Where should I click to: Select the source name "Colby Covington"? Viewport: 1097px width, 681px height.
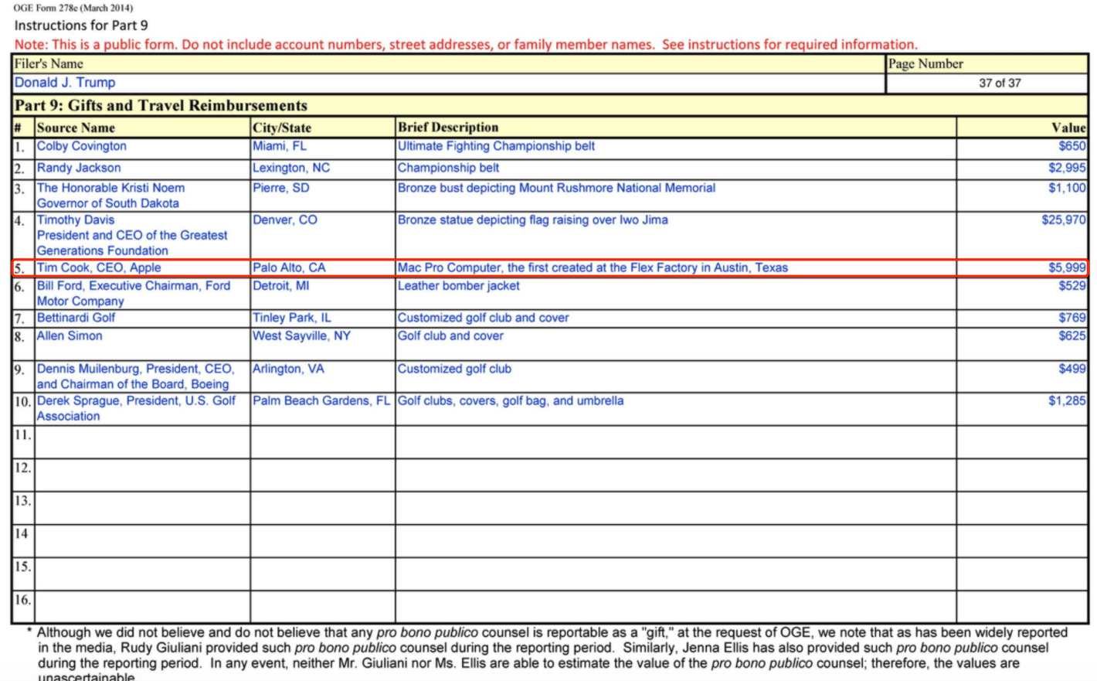click(x=82, y=146)
